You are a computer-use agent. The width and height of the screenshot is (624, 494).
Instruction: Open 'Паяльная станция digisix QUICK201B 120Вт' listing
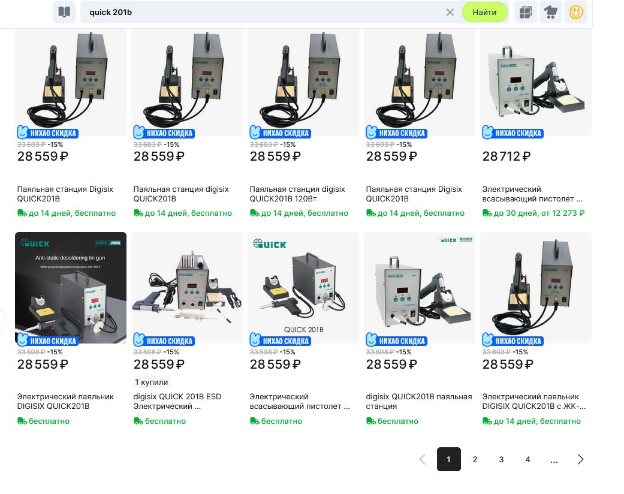click(x=297, y=194)
